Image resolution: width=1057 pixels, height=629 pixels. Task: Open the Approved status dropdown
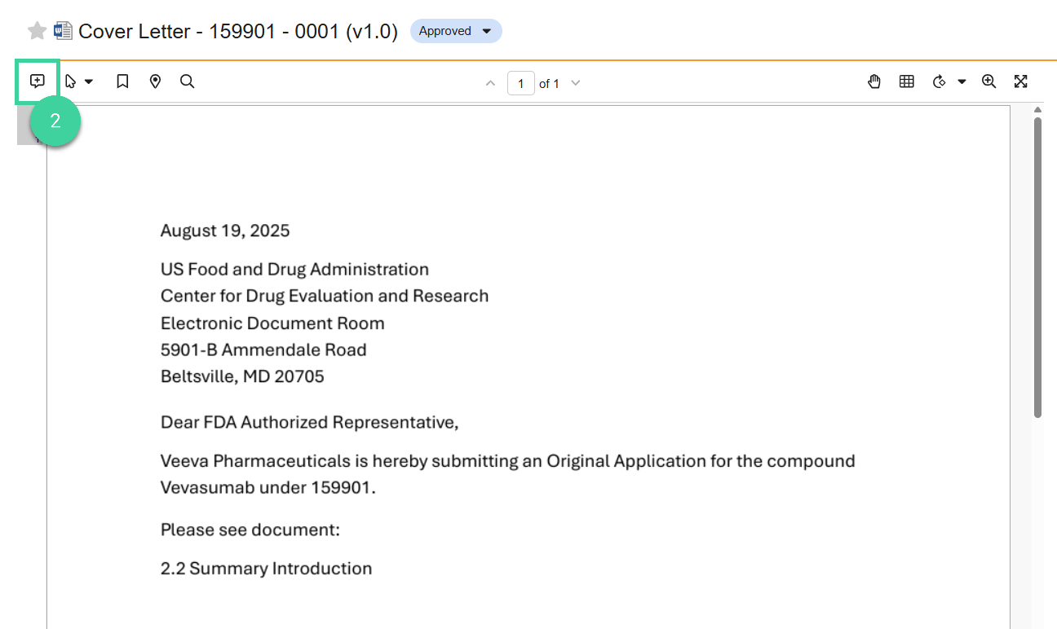[x=456, y=31]
